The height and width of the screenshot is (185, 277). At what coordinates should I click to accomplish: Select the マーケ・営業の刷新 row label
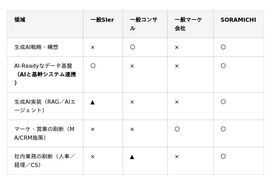(x=44, y=133)
